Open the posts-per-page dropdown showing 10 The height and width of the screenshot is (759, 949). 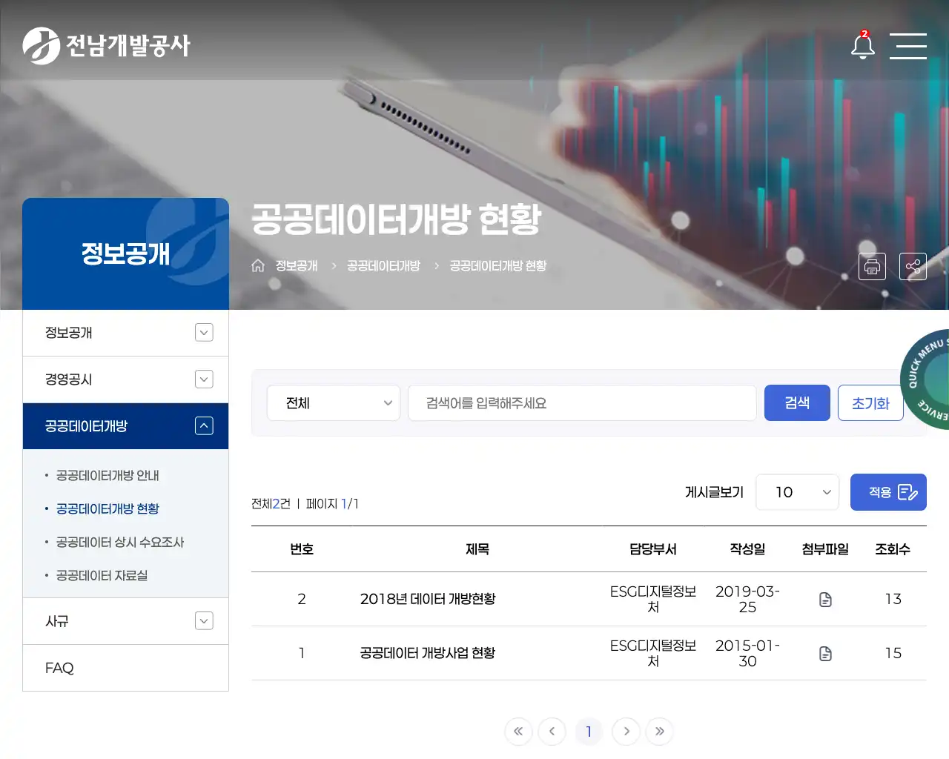pos(797,492)
